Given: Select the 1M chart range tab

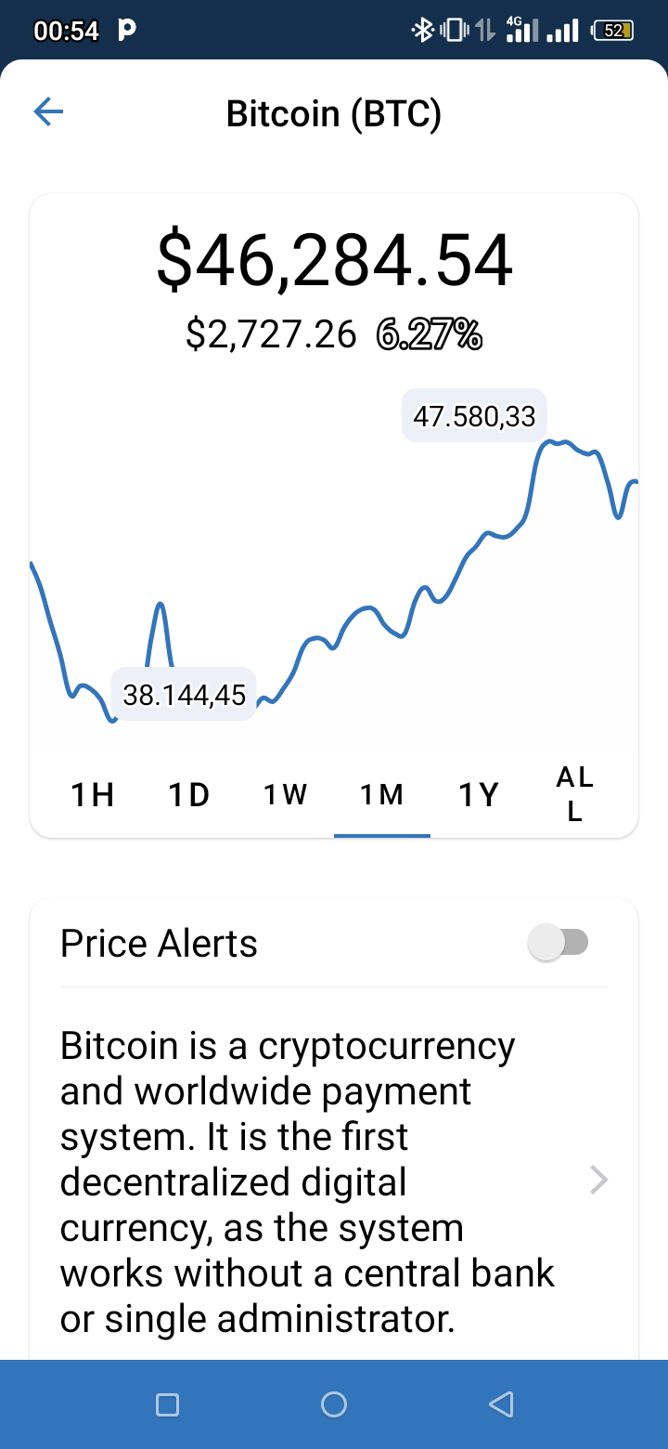Looking at the screenshot, I should (x=382, y=795).
